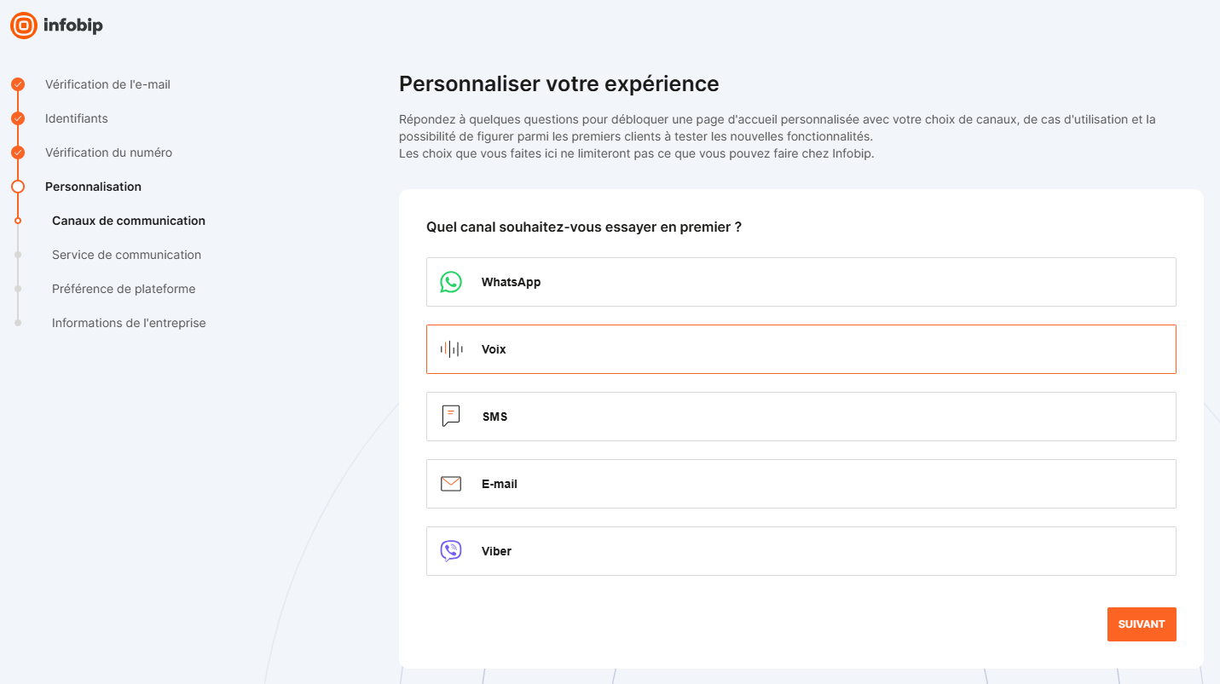
Task: Go to the Personnalisation step
Action: pos(93,187)
